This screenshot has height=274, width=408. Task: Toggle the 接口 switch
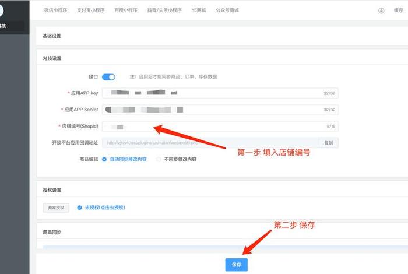[x=108, y=77]
